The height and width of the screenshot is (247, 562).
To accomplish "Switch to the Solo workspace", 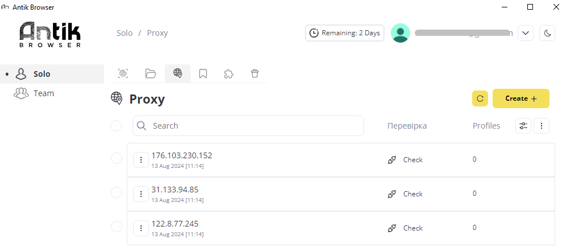I will (52, 74).
